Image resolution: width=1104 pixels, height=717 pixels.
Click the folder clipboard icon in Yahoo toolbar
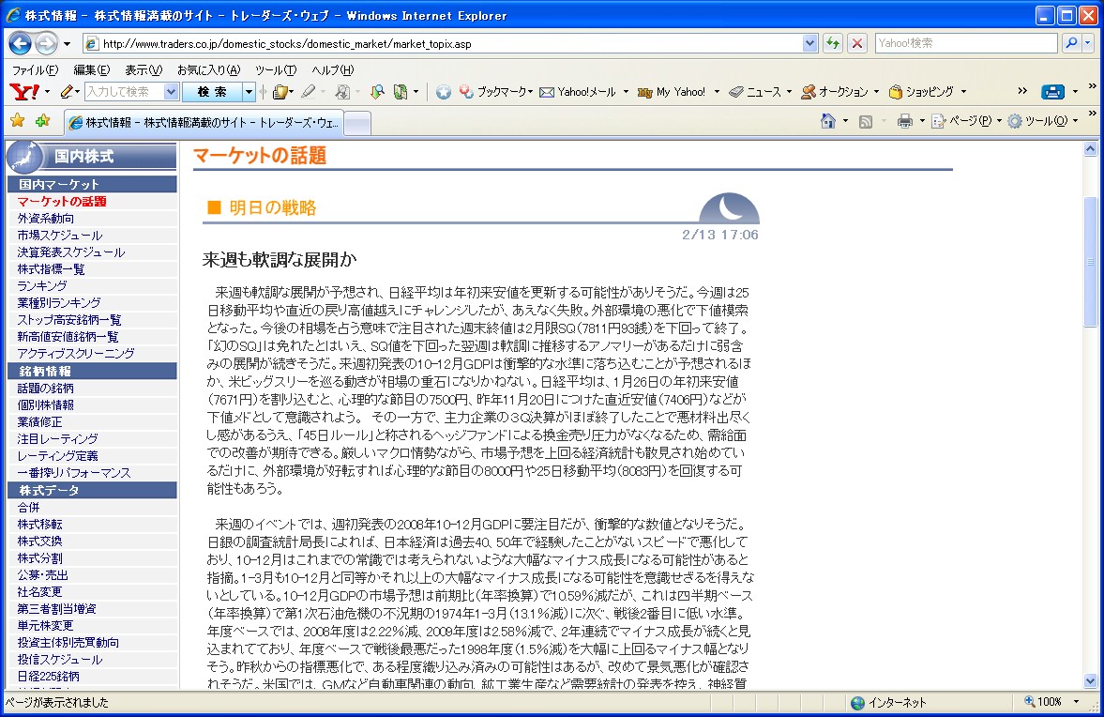[280, 92]
